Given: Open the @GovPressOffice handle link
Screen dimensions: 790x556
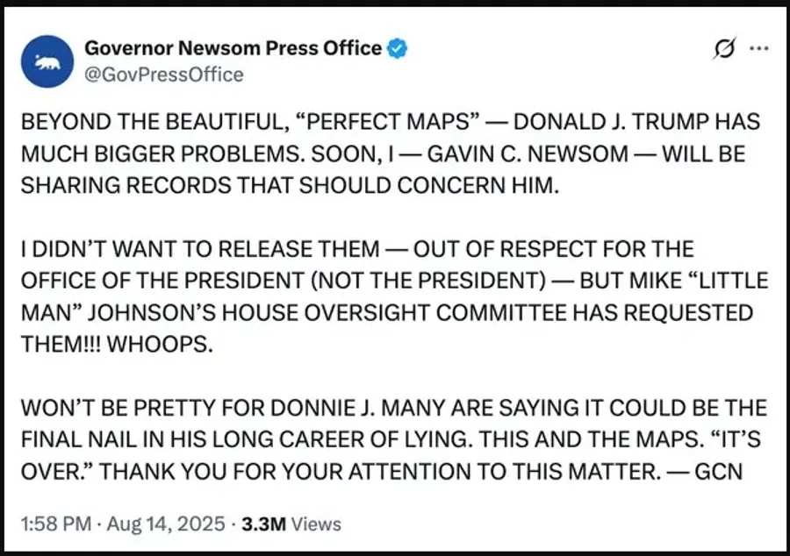Looking at the screenshot, I should [164, 75].
